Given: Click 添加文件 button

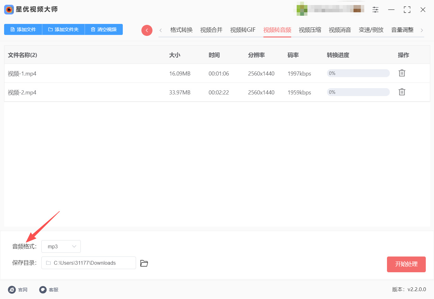Looking at the screenshot, I should 23,29.
